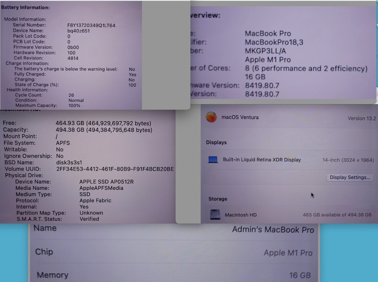Click the Cycle Count value 26
378x282 pixels.
pos(71,95)
